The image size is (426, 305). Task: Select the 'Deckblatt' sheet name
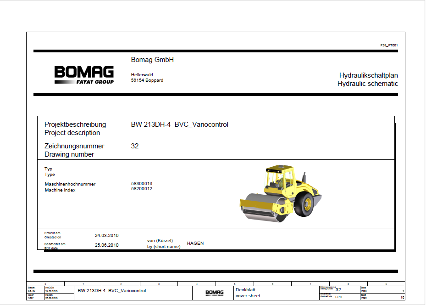coord(246,290)
